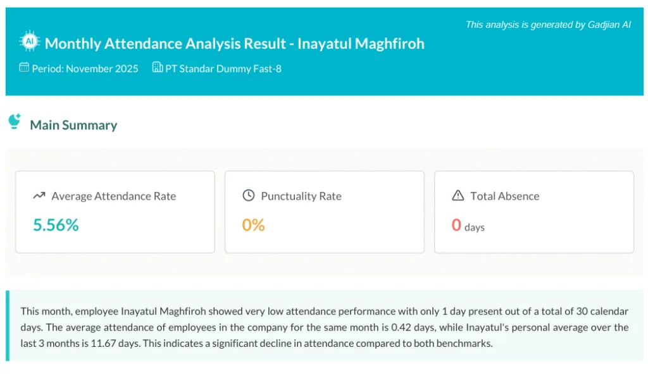The height and width of the screenshot is (374, 648).
Task: Click the Main Summary heading
Action: [x=73, y=125]
